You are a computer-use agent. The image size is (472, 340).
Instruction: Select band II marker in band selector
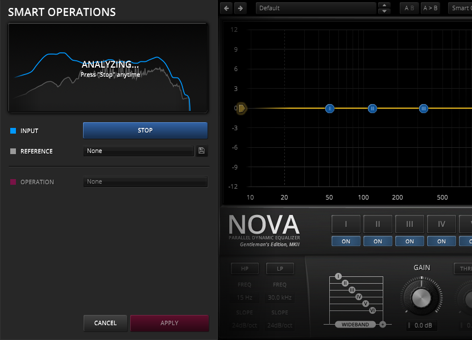coord(345,283)
